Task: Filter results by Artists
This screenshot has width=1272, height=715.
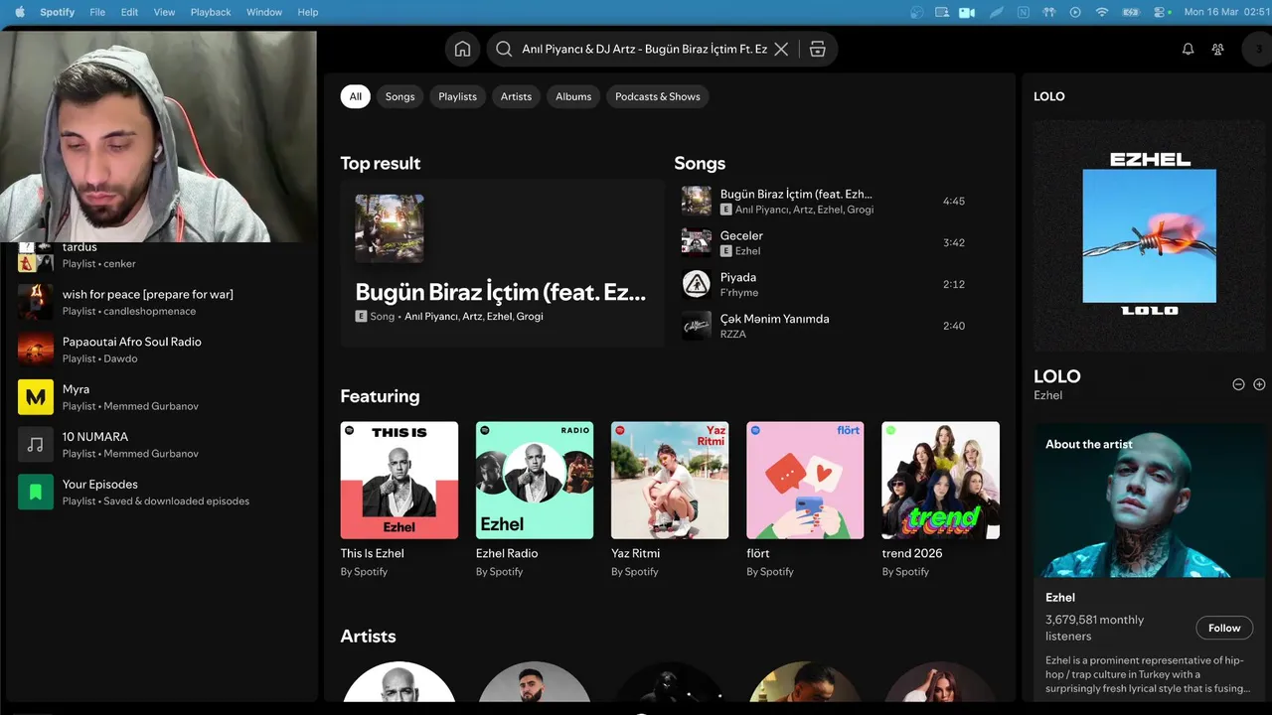Action: pyautogui.click(x=516, y=96)
